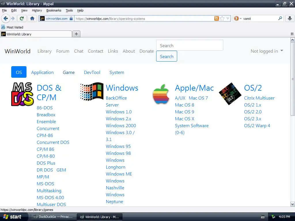This screenshot has width=295, height=221.
Task: Click the browser search box containing vomit
Action: click(x=260, y=19)
